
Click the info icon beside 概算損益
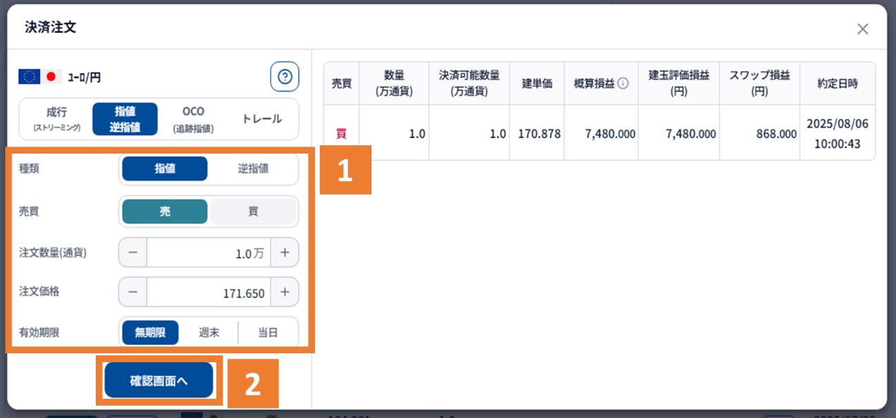tap(622, 83)
